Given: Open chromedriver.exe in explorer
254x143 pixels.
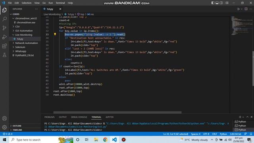Looking at the screenshot, I should [26, 23].
